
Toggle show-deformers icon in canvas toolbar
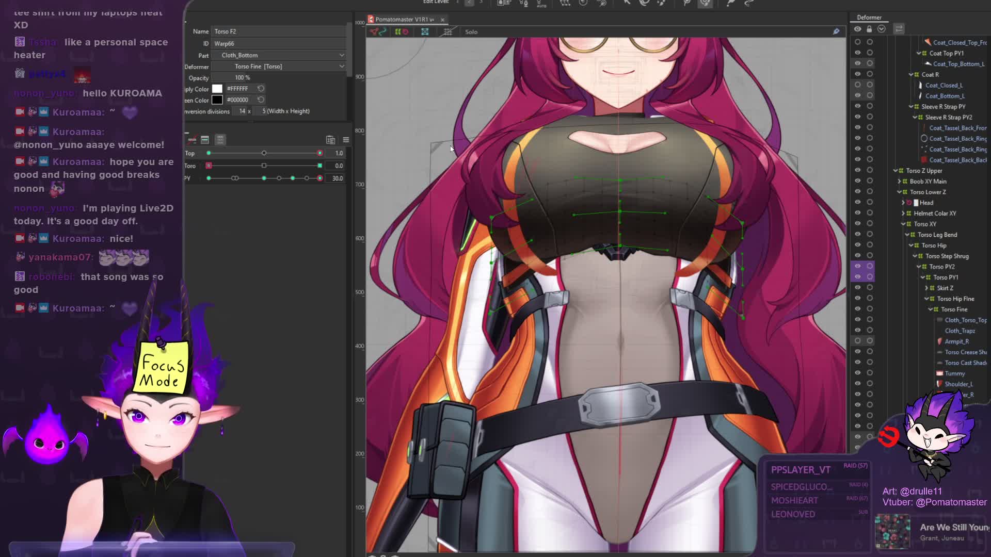(379, 32)
